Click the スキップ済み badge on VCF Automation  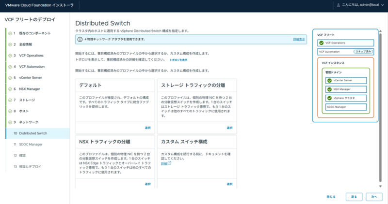[x=363, y=52]
